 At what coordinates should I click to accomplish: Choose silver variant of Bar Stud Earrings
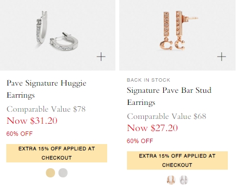(x=183, y=180)
